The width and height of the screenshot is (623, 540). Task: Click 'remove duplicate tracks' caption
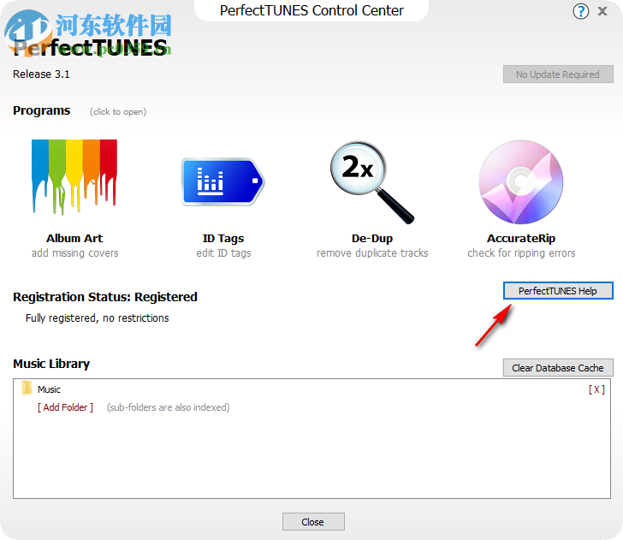(x=372, y=253)
